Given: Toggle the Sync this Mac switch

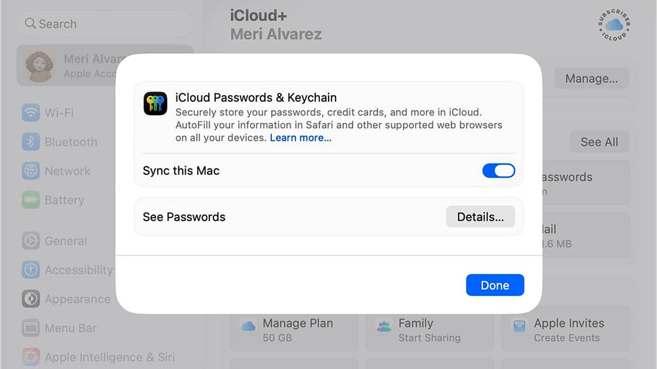Looking at the screenshot, I should tap(498, 171).
